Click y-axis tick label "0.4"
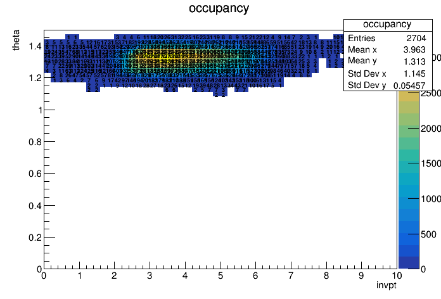The image size is (441, 299). coord(35,206)
